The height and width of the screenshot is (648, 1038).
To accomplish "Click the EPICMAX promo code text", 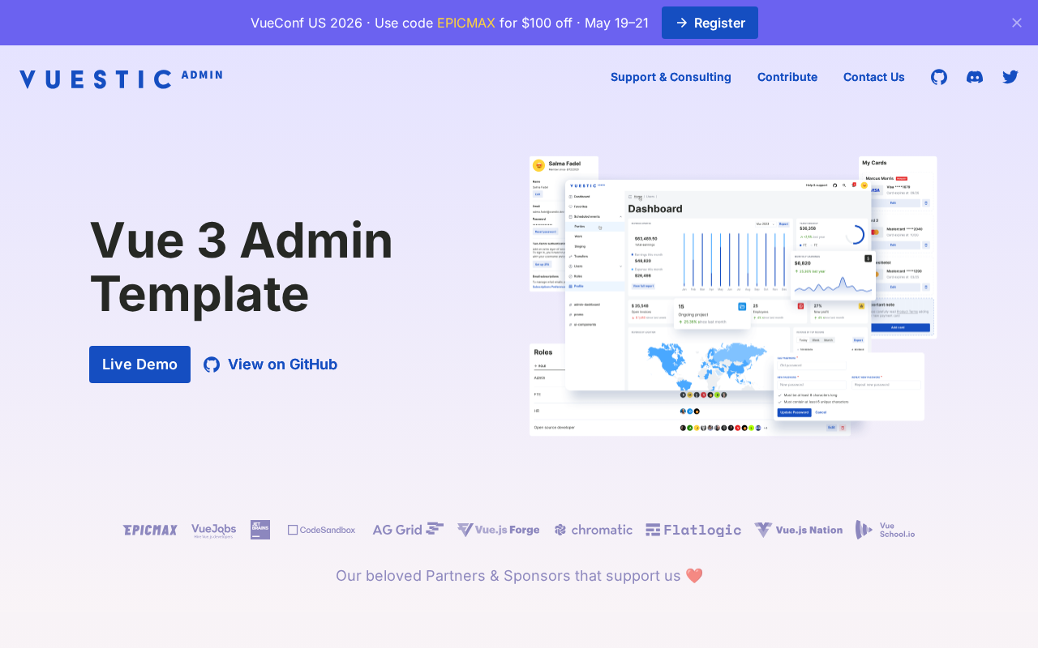I will pyautogui.click(x=466, y=23).
